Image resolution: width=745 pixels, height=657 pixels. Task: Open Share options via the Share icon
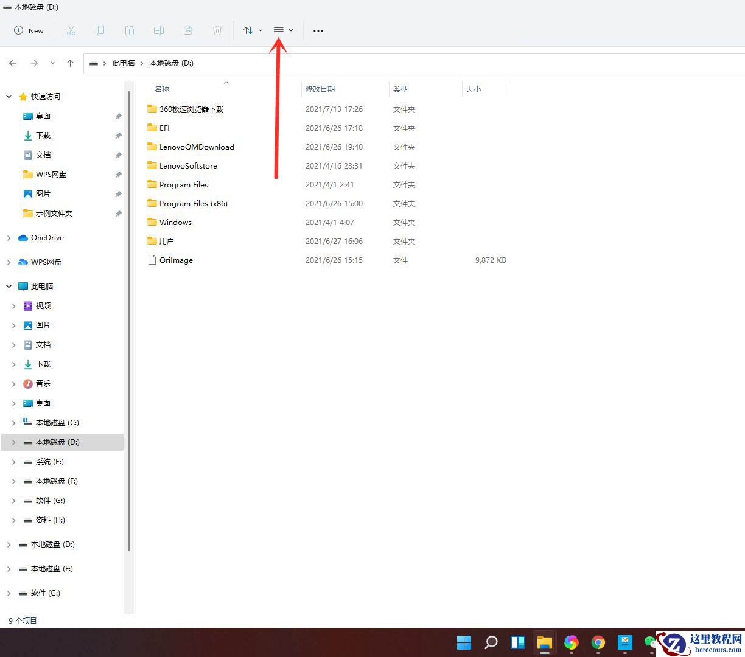tap(188, 30)
